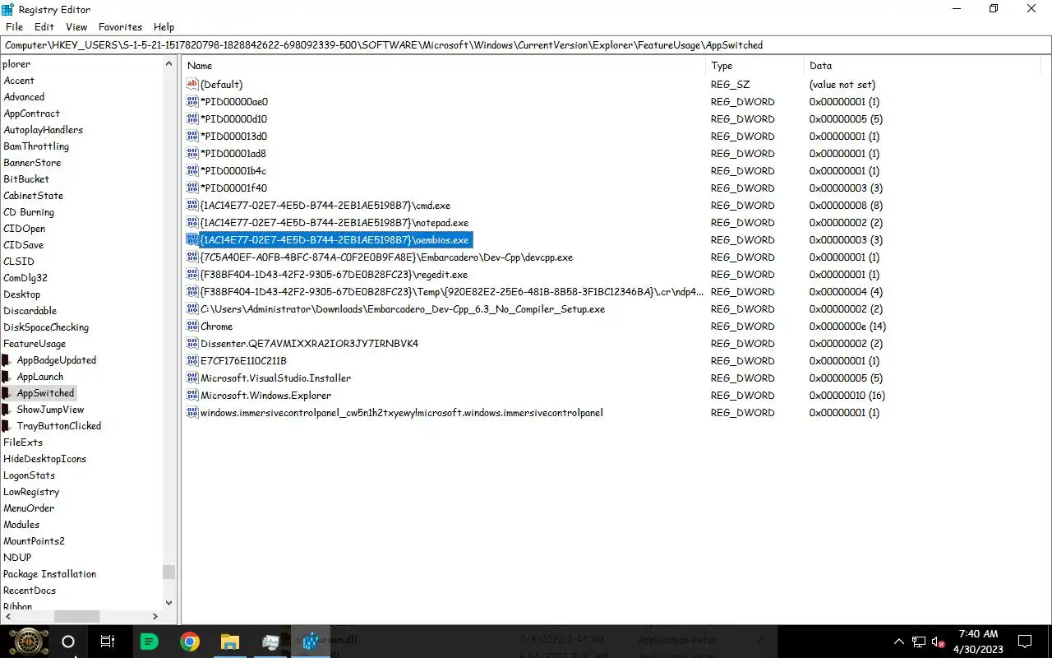The width and height of the screenshot is (1052, 658).
Task: Click the DWORD icon for Microsoft.VisualStudio.Installer
Action: [x=192, y=378]
